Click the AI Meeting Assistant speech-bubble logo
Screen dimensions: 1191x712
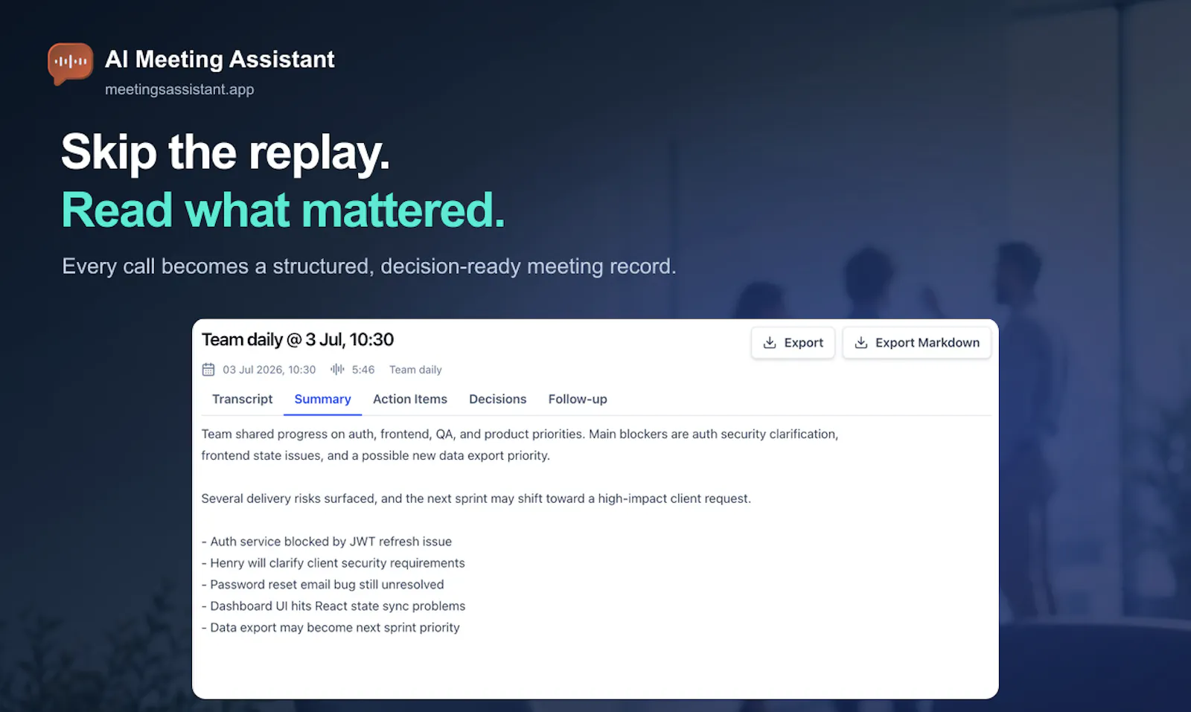(71, 63)
